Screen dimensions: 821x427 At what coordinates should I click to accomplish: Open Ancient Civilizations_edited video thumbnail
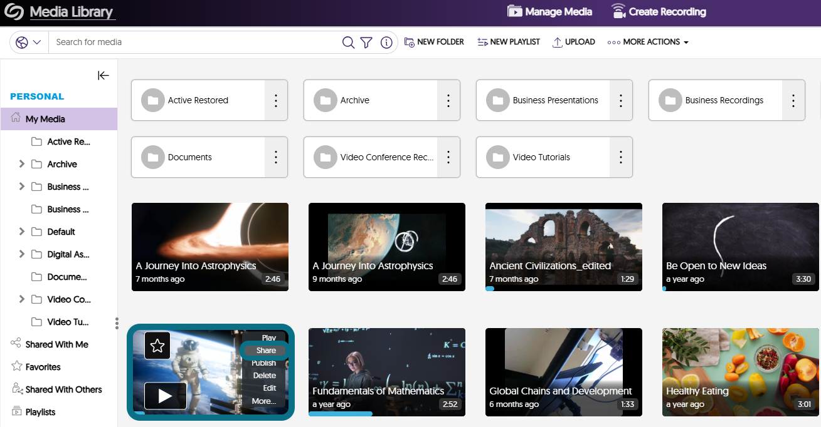(x=564, y=247)
